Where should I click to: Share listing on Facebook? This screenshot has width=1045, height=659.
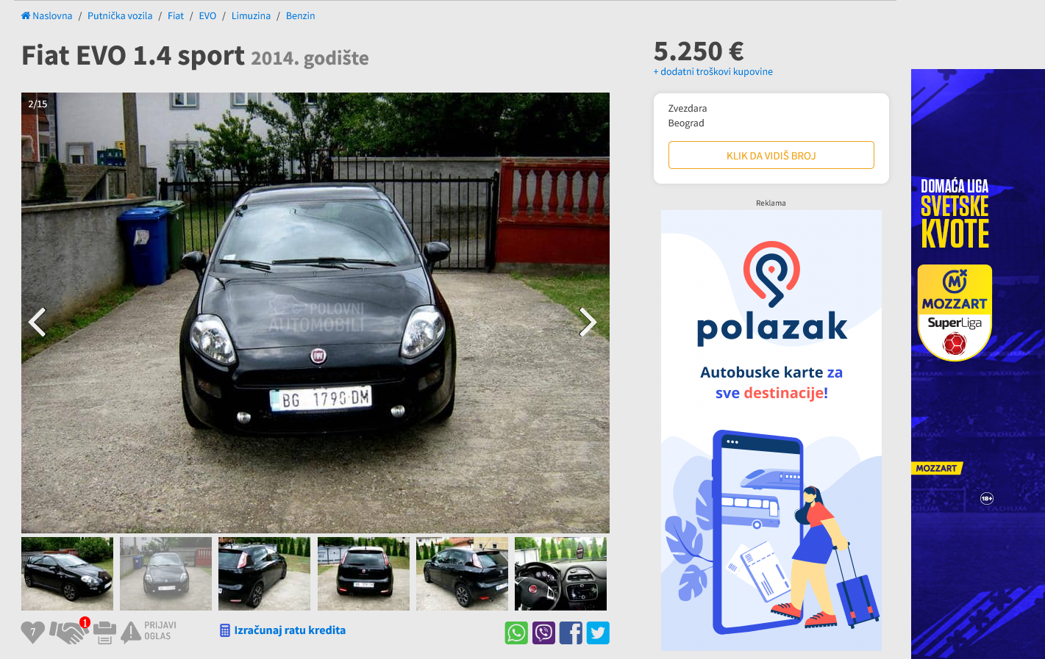(571, 633)
